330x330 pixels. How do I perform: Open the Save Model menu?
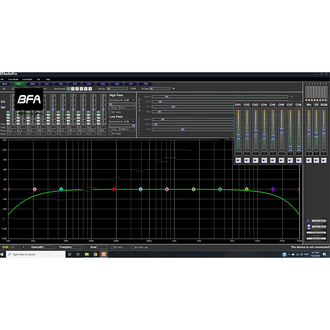tap(13, 79)
